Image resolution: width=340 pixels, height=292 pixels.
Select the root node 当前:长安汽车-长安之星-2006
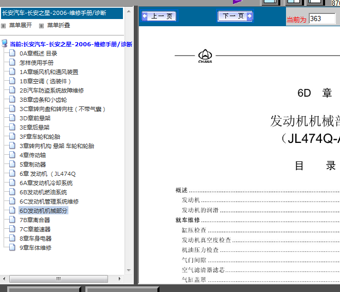tap(71, 44)
